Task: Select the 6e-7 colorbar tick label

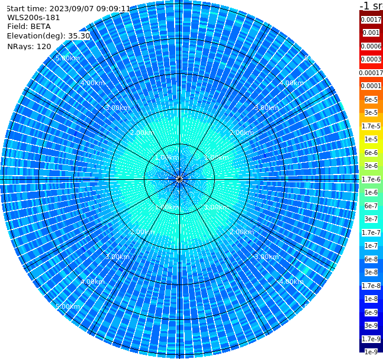Action: [x=371, y=206]
